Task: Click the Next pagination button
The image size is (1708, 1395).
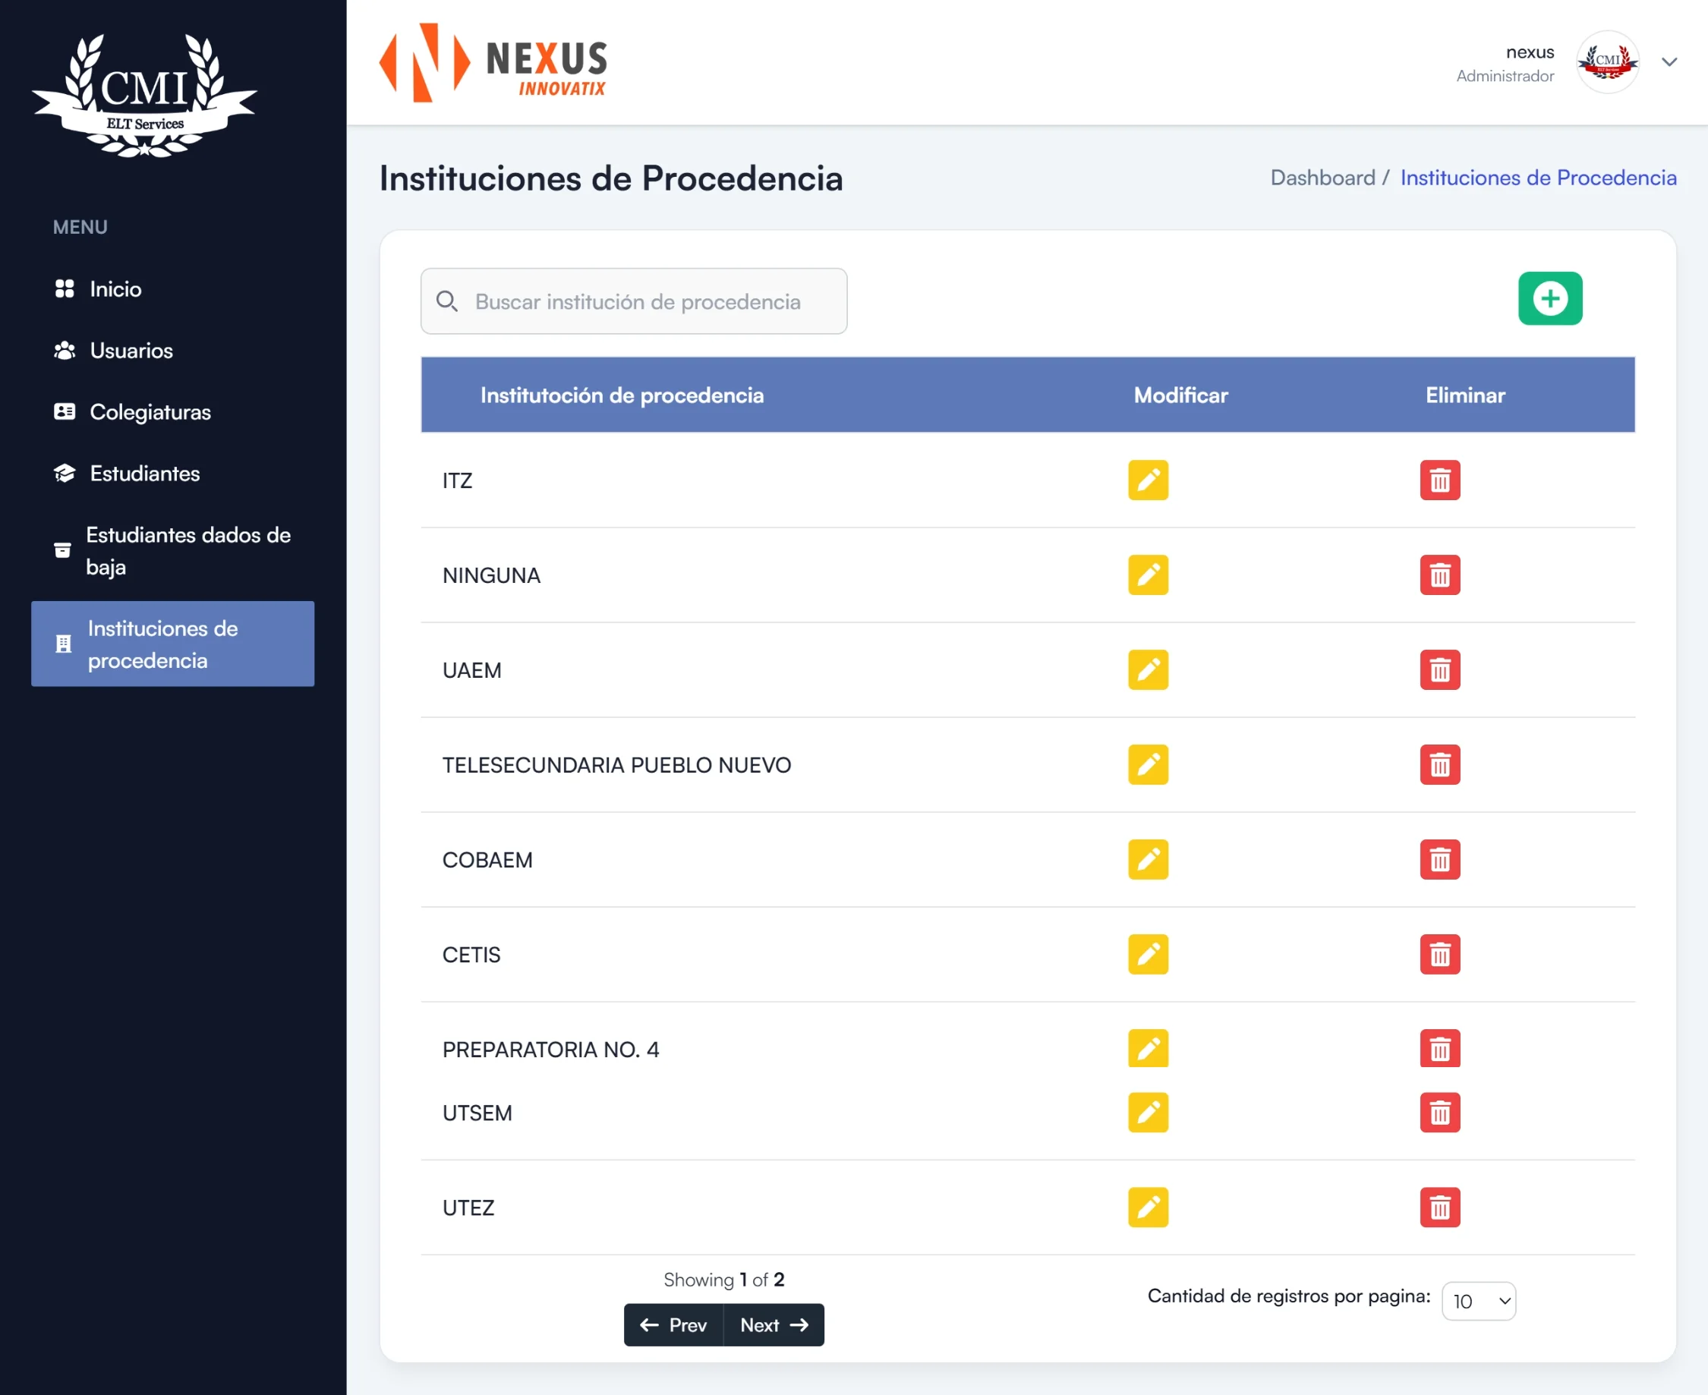Action: click(774, 1325)
